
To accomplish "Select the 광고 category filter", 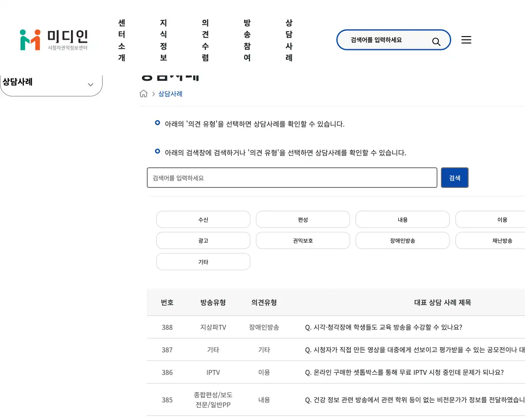I will [x=203, y=240].
